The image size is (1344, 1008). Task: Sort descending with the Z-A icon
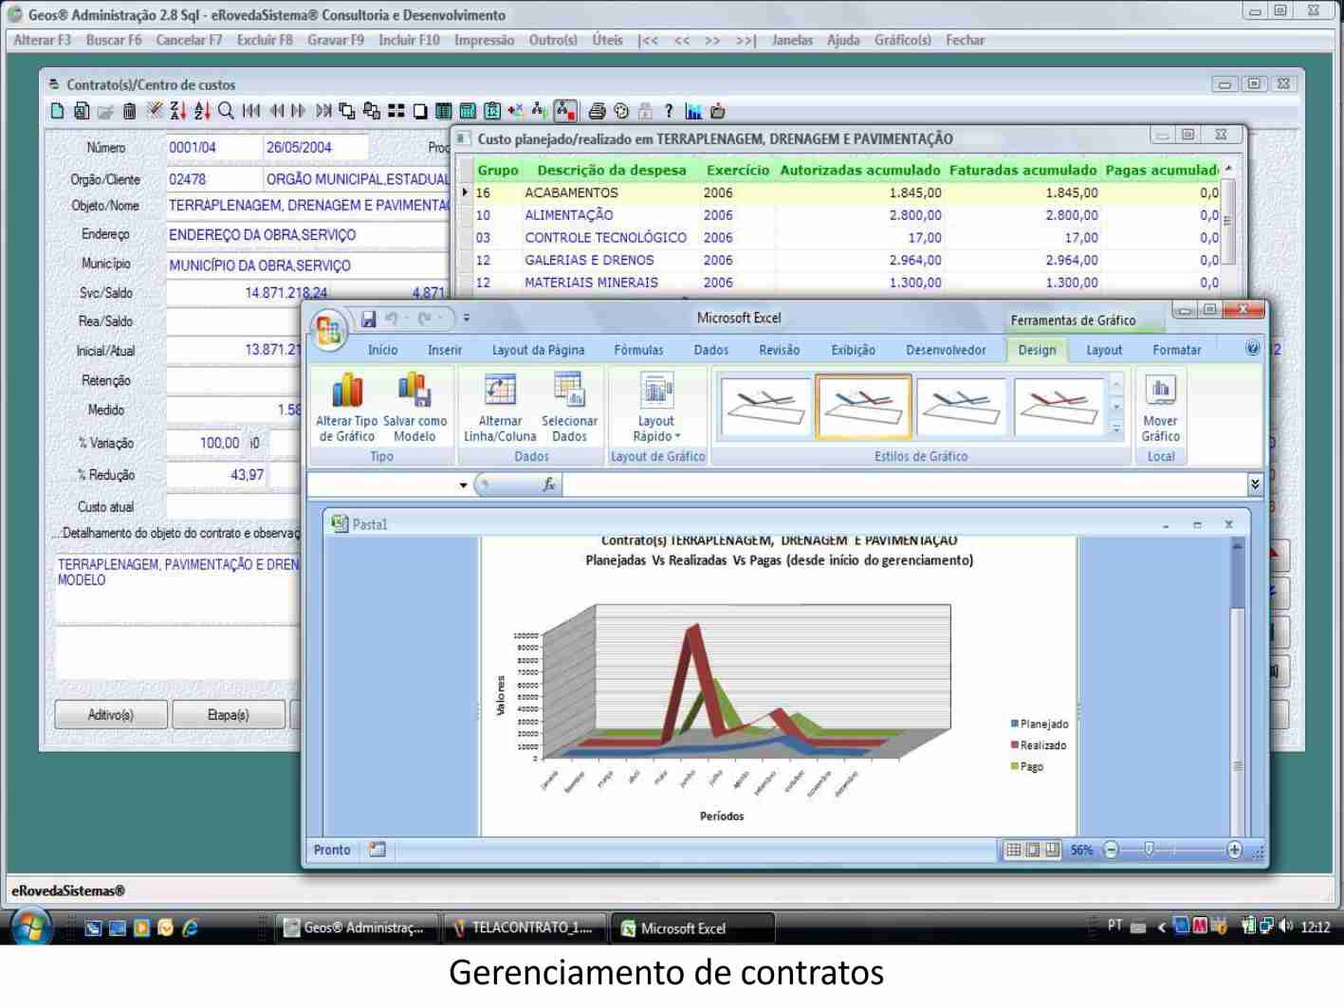(177, 111)
